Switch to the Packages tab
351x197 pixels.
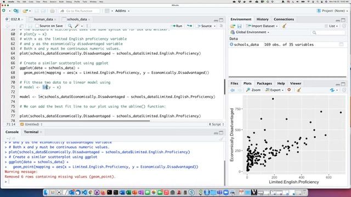(x=264, y=83)
